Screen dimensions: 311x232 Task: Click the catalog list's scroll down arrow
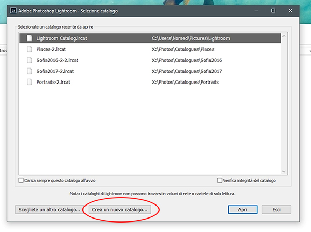coord(284,171)
